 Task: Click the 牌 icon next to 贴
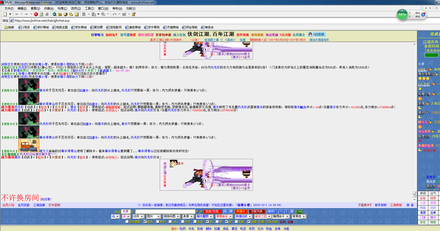click(x=231, y=211)
